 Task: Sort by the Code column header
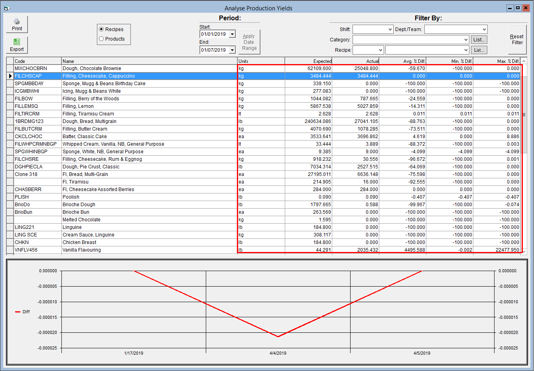(37, 61)
